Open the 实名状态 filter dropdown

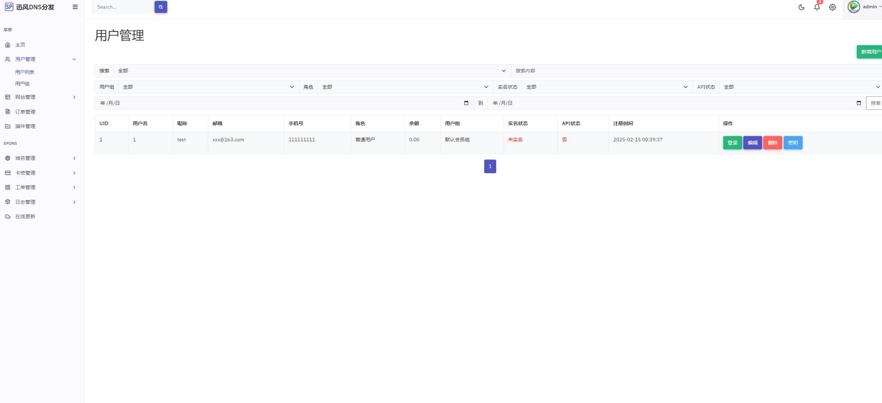[x=607, y=87]
